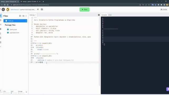Image resolution: width=169 pixels, height=95 pixels.
Task: Bookmark this page with the star
Action: [149, 5]
